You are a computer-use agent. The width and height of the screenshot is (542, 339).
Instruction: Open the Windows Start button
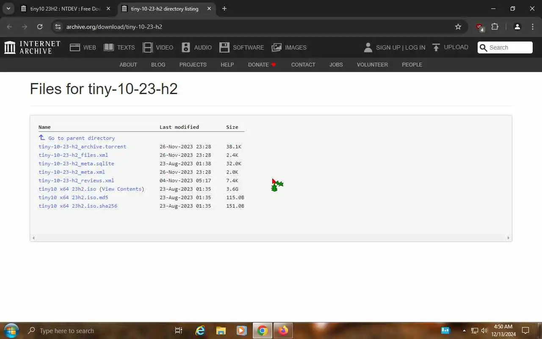coord(11,331)
